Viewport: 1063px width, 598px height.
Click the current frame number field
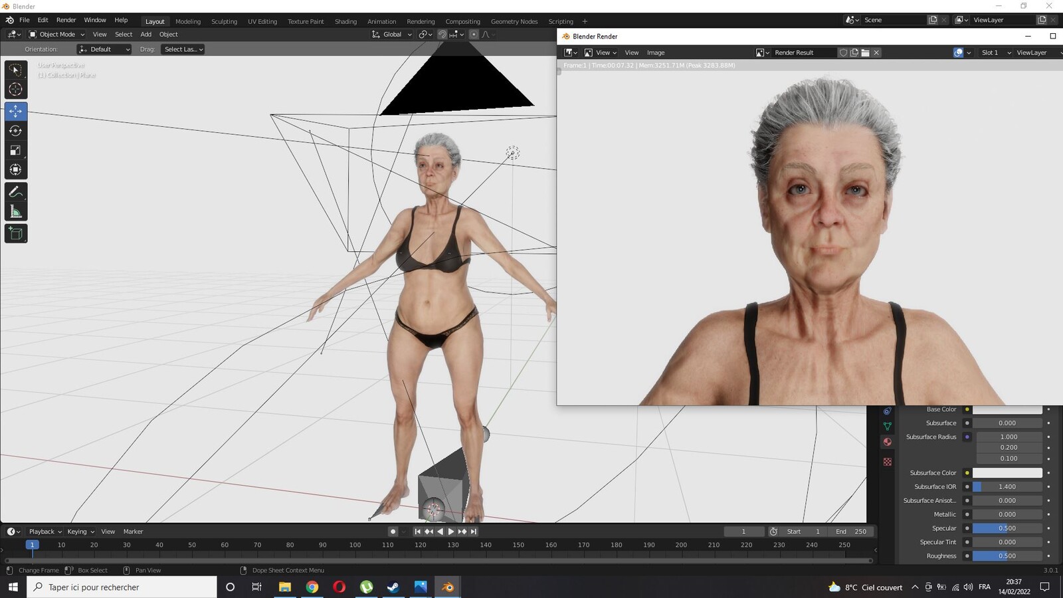743,532
